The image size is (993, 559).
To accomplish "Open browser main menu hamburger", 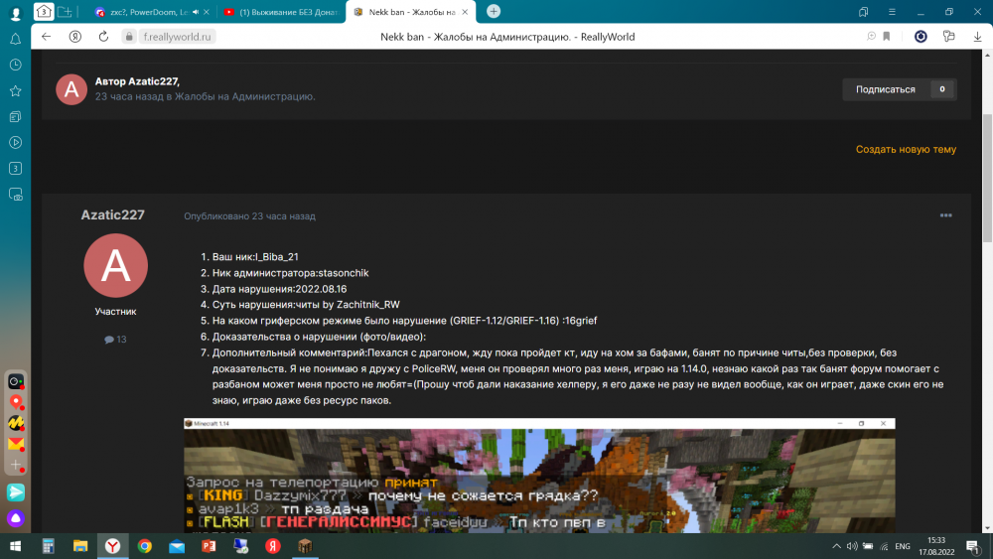I will pos(892,12).
